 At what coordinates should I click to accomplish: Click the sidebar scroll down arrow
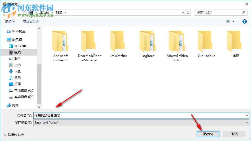pyautogui.click(x=39, y=107)
